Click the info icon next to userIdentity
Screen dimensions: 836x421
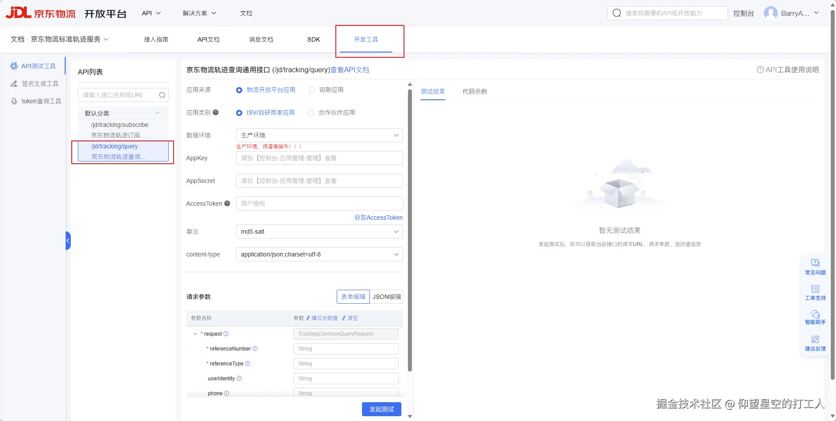tap(239, 379)
